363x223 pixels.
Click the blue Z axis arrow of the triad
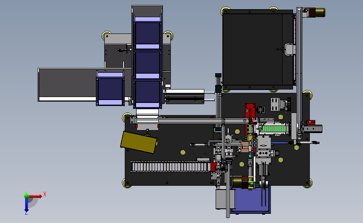tap(26, 205)
